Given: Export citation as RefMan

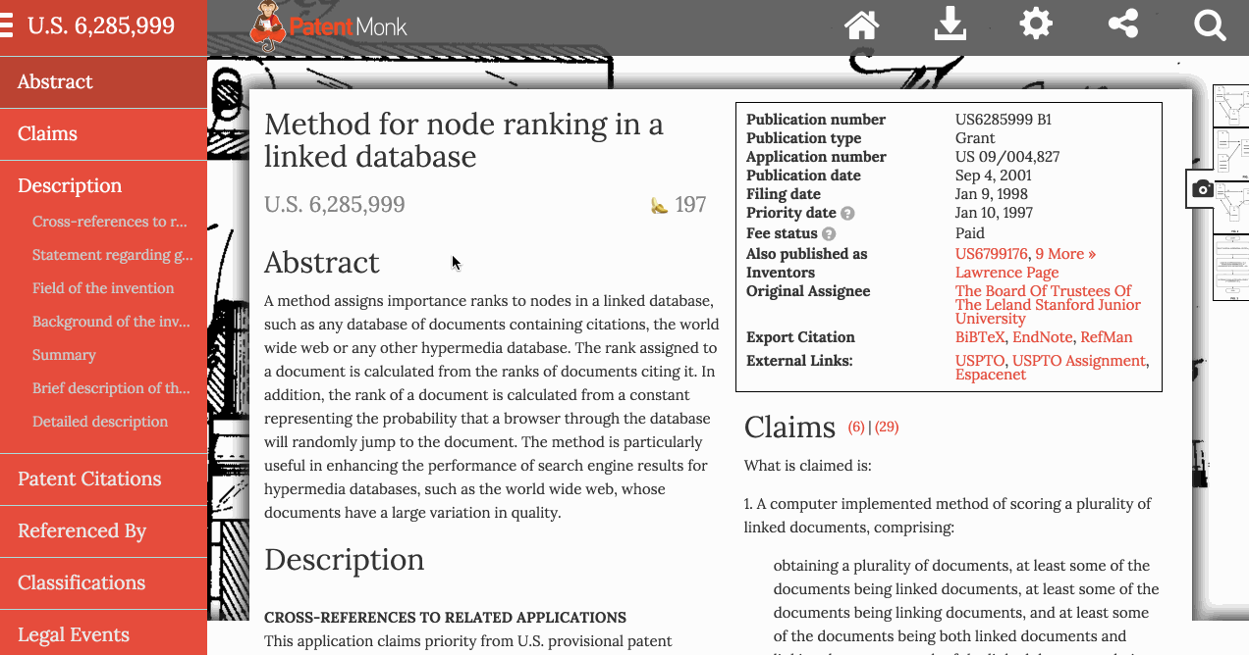Looking at the screenshot, I should click(x=1106, y=337).
